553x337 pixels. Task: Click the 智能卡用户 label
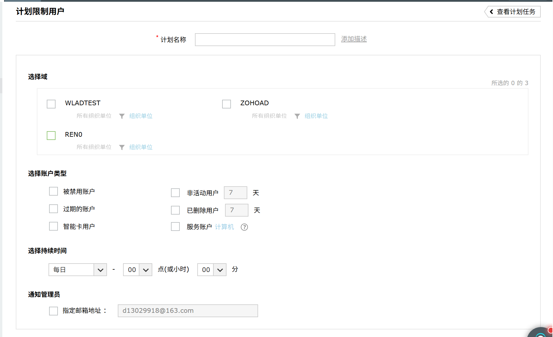[x=79, y=227]
